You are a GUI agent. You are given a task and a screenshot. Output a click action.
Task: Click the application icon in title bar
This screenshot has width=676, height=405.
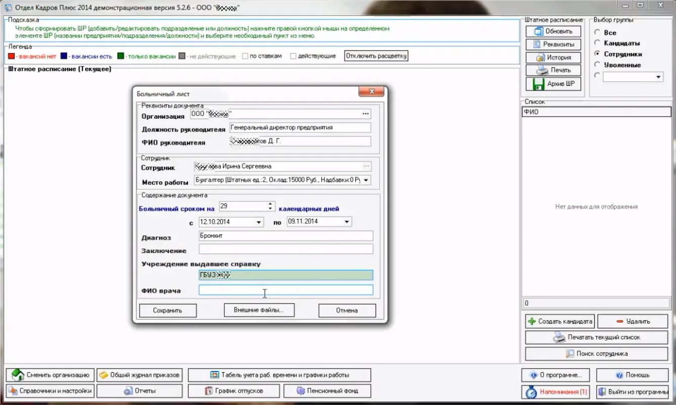click(x=8, y=8)
